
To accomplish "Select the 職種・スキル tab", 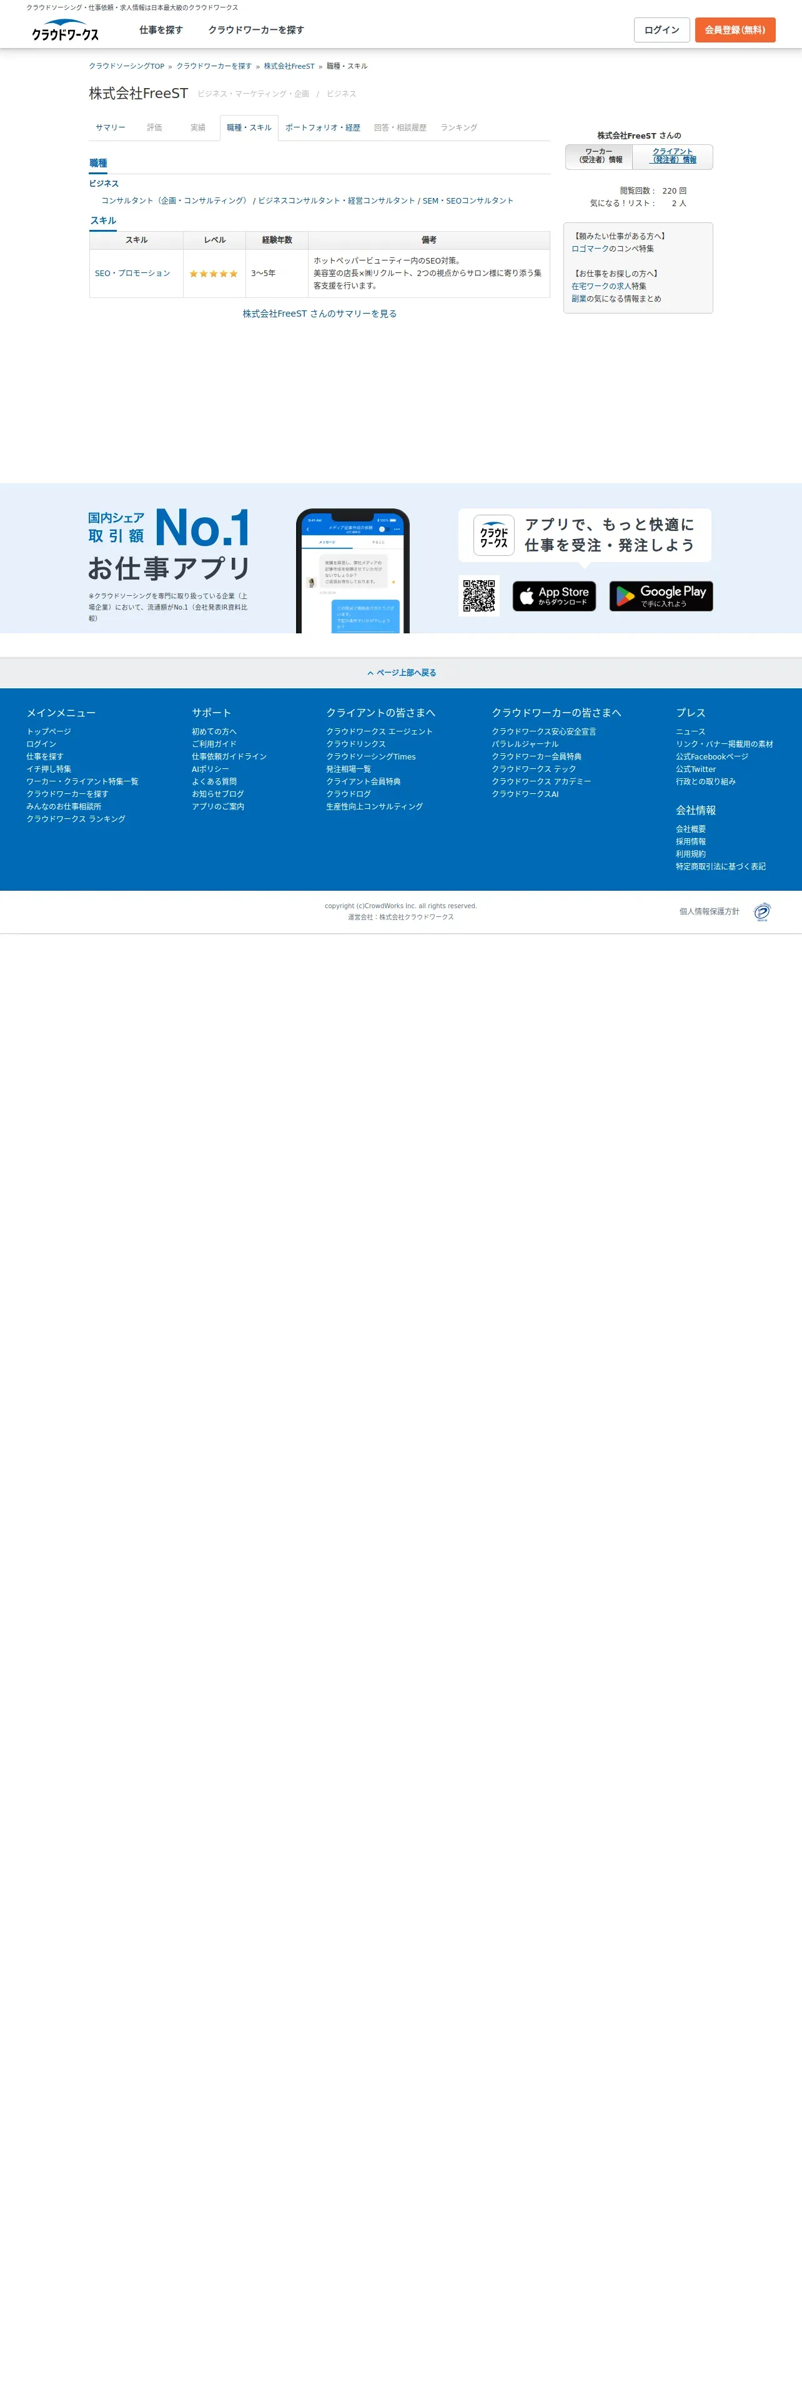I will 249,128.
